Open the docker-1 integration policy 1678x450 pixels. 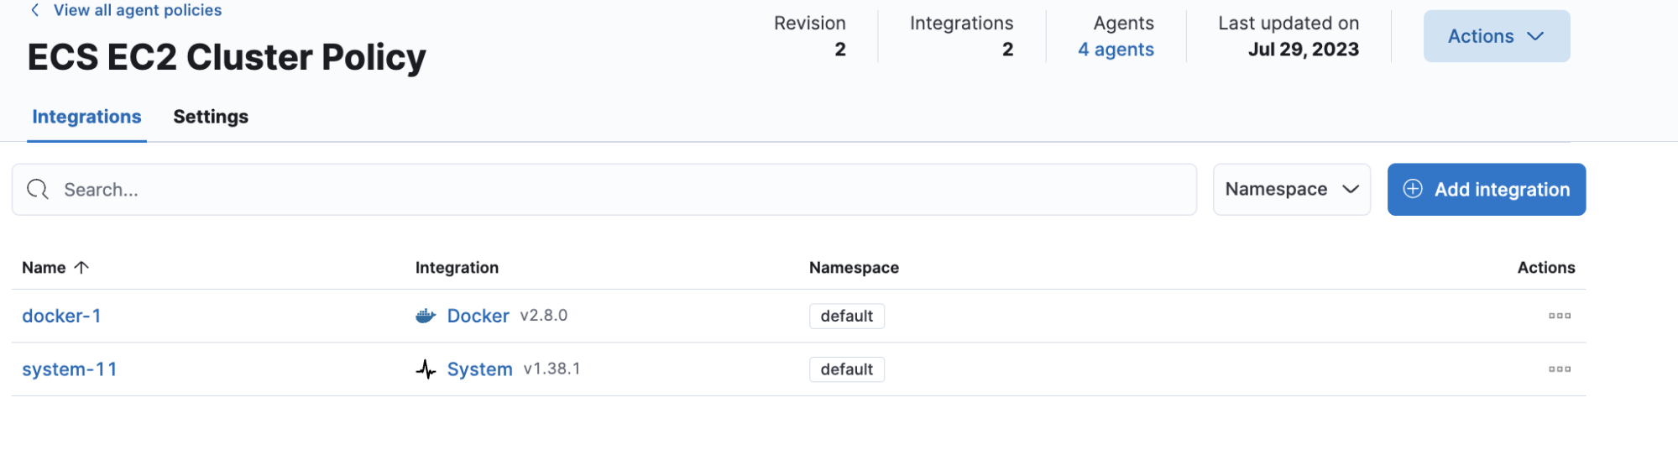(61, 316)
